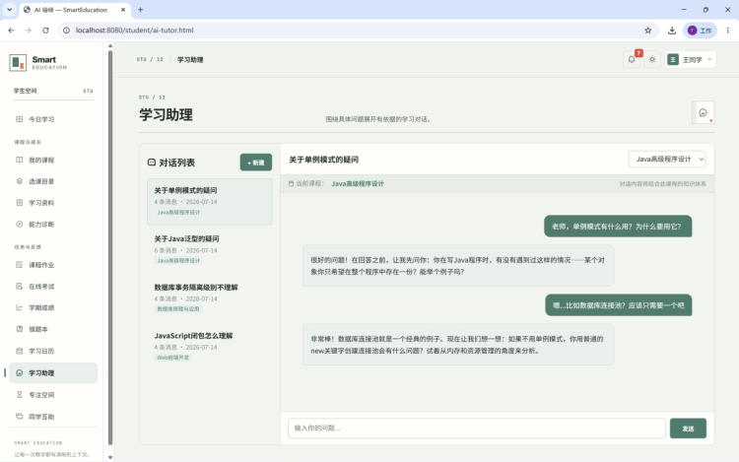Image resolution: width=739 pixels, height=462 pixels.
Task: Click the chat bubble icon beside page title
Action: tap(704, 112)
